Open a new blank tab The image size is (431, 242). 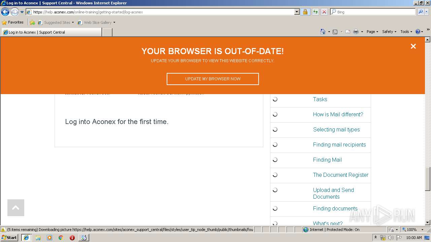107,32
